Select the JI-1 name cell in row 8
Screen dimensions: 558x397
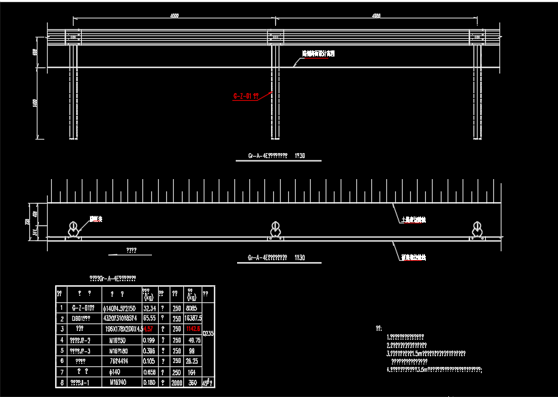(x=80, y=383)
